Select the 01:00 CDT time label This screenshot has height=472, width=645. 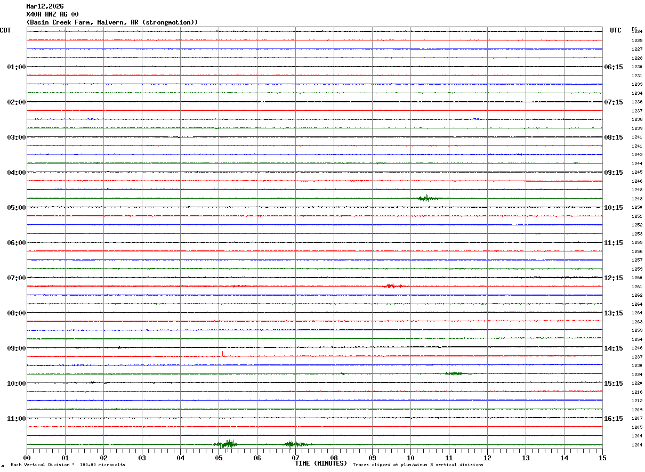[x=17, y=67]
